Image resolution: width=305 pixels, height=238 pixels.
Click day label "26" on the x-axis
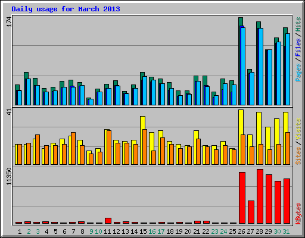tap(241, 231)
